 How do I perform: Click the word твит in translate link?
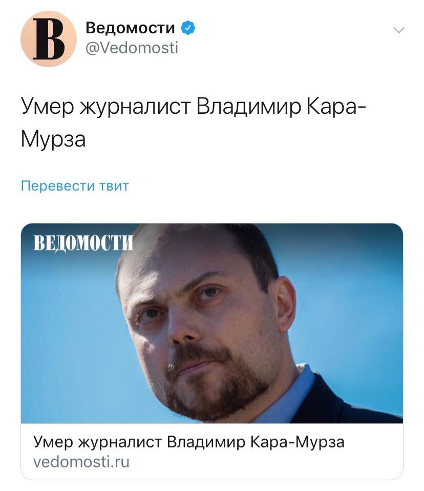(x=114, y=186)
